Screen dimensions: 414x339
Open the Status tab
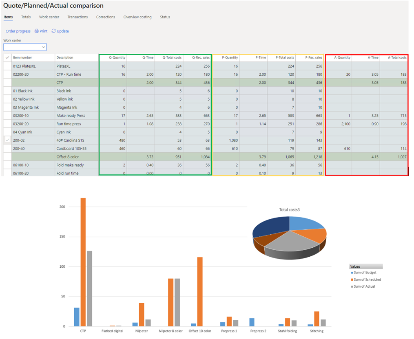pos(165,17)
